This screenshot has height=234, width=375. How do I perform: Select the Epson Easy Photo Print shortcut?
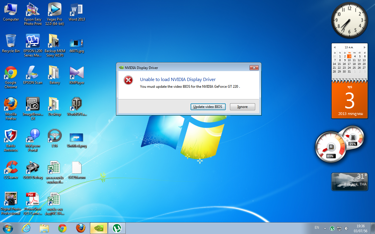click(33, 14)
